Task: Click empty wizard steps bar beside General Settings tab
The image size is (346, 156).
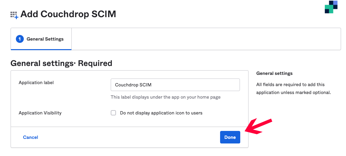Action: (x=206, y=39)
